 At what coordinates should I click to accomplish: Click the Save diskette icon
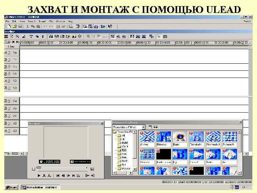tap(20, 26)
